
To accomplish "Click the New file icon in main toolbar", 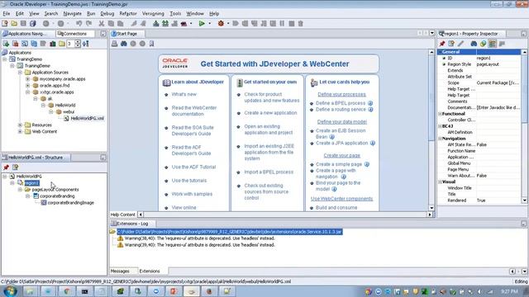I will click(5, 24).
